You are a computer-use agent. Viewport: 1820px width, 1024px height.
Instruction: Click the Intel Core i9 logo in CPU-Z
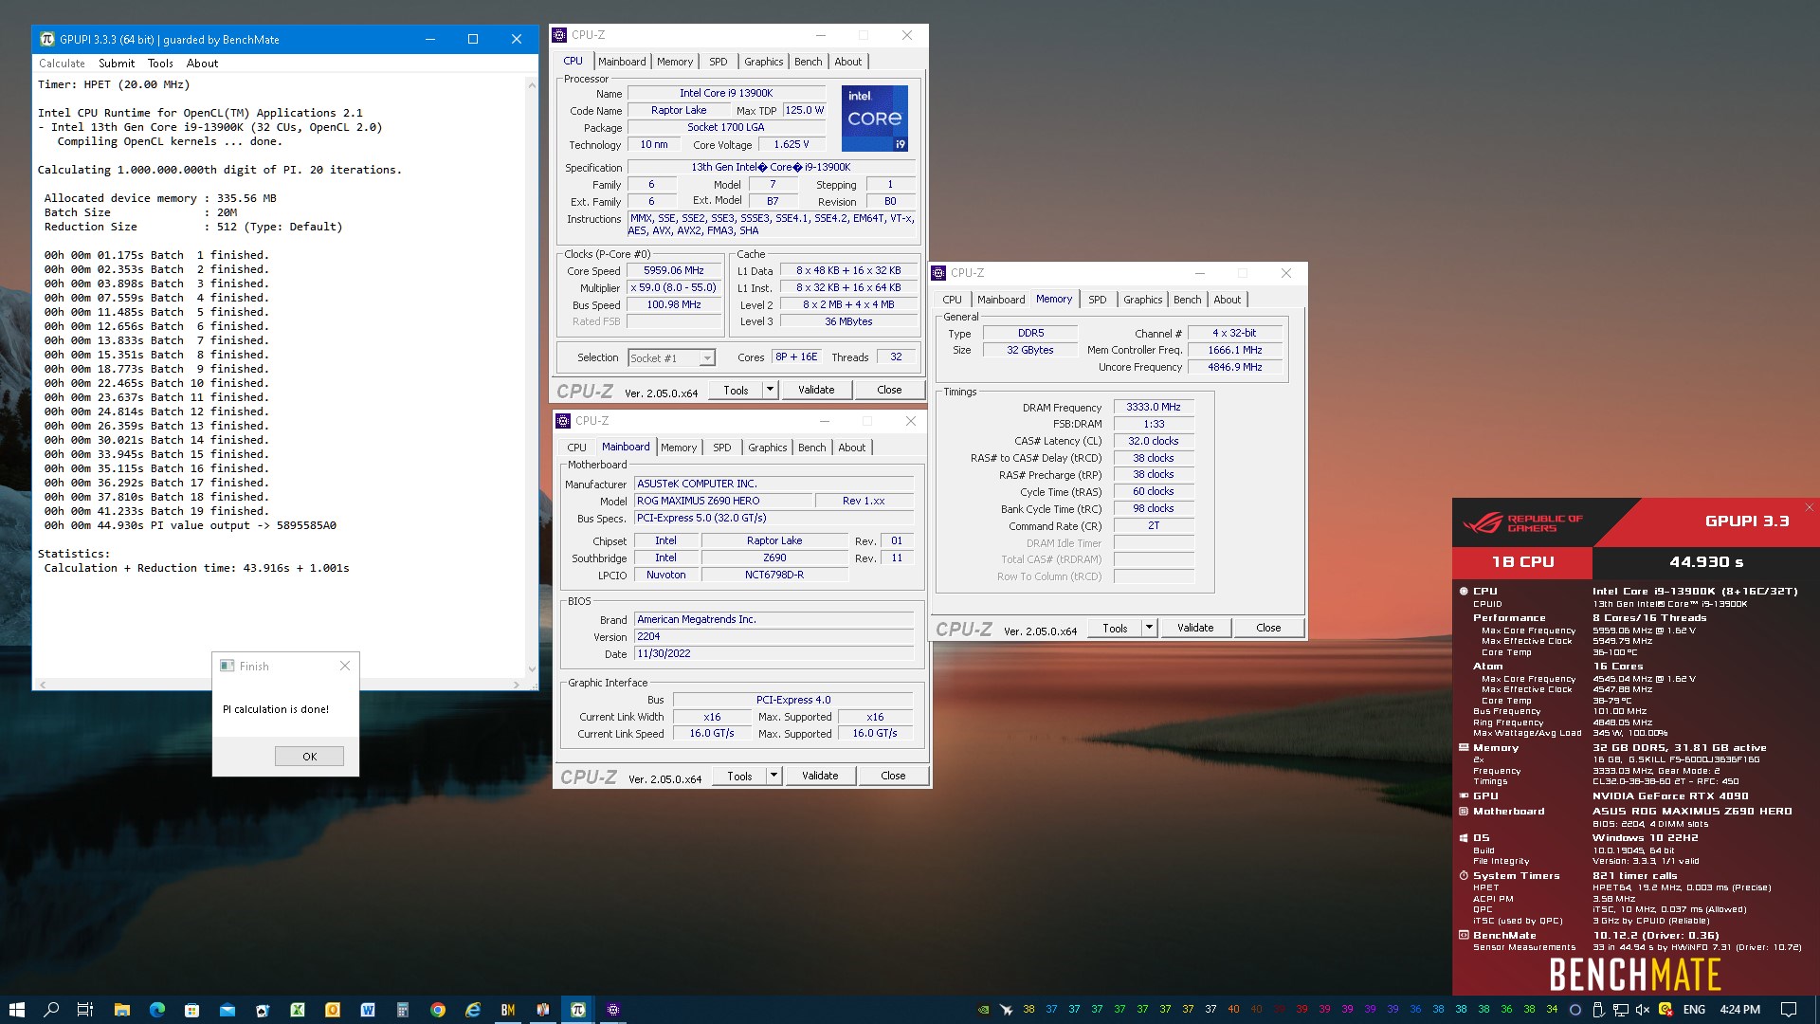coord(874,119)
